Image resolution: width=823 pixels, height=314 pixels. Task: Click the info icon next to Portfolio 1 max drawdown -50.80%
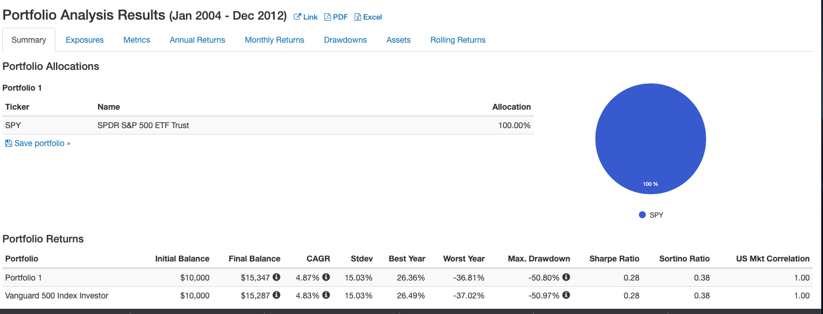tap(566, 278)
